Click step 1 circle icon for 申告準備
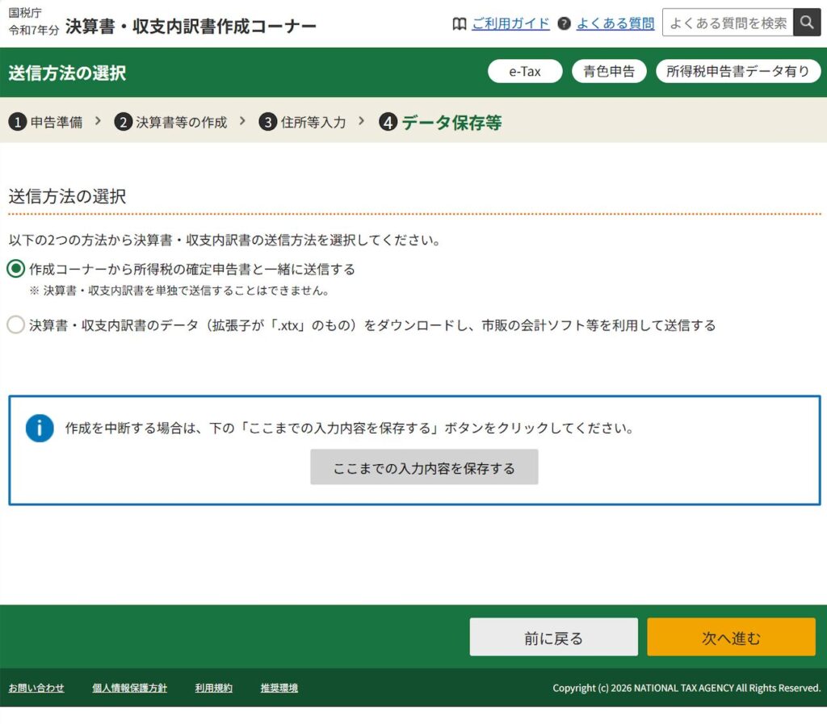This screenshot has height=724, width=827. pyautogui.click(x=17, y=122)
